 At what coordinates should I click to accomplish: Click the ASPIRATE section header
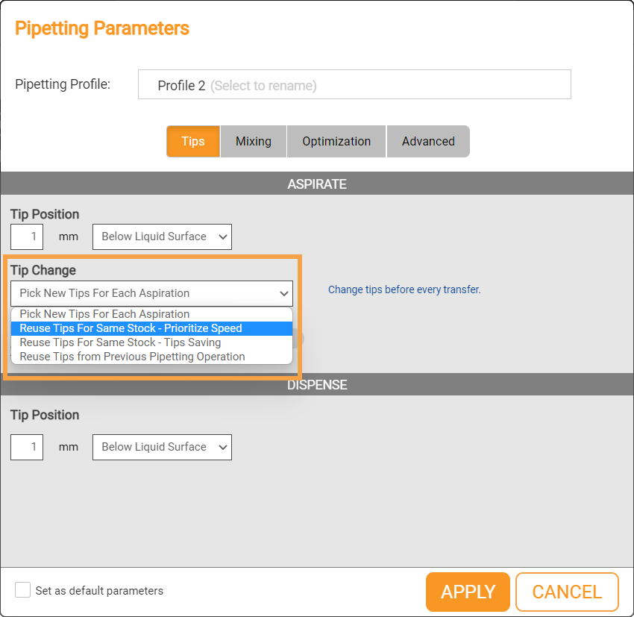point(317,184)
